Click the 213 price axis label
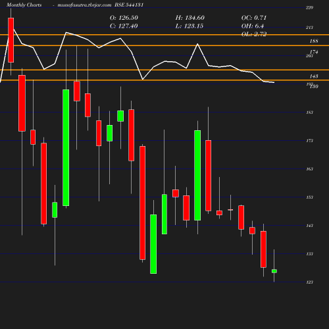 click(309, 28)
